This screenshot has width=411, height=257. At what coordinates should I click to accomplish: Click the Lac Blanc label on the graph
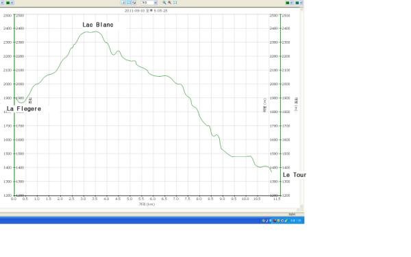(98, 25)
